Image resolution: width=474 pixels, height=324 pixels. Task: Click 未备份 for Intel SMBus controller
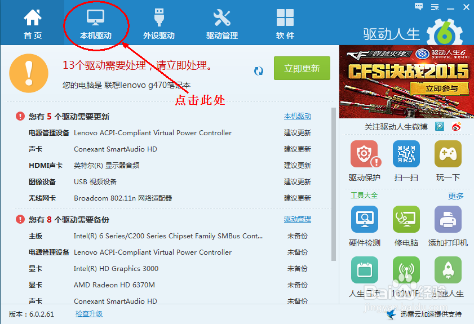pyautogui.click(x=298, y=236)
